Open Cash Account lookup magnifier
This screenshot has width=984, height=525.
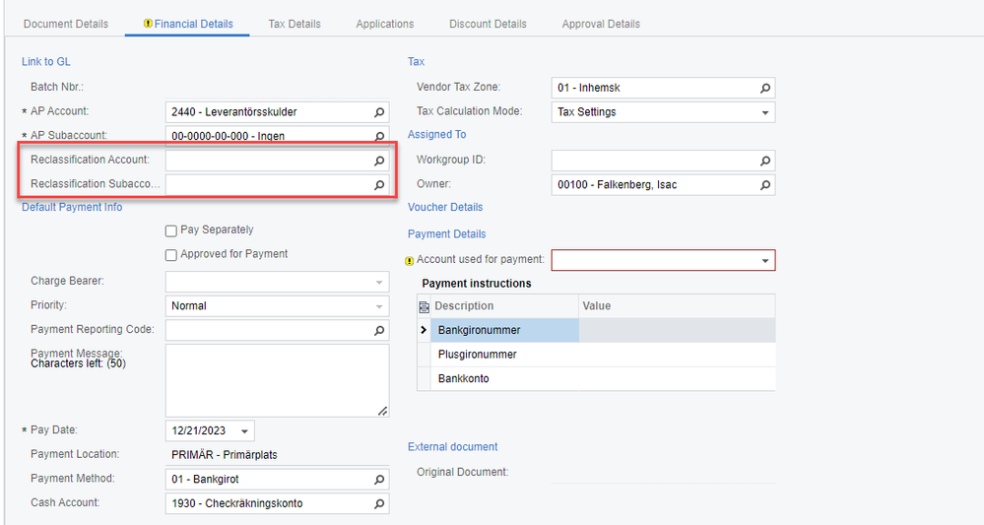379,503
